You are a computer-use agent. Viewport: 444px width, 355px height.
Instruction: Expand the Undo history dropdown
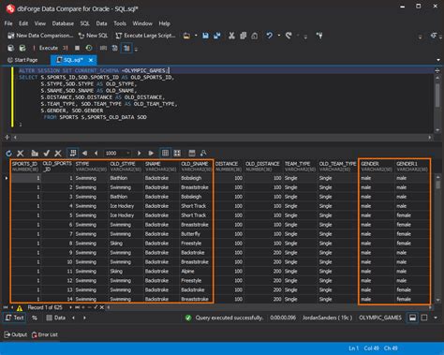279,36
